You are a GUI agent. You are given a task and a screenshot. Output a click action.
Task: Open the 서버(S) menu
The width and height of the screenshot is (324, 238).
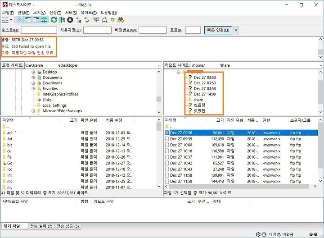pos(71,13)
